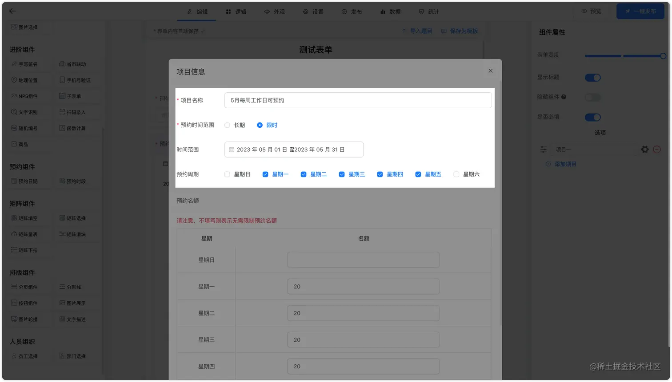672x382 pixels.
Task: Add the 文字识别 component
Action: click(24, 112)
